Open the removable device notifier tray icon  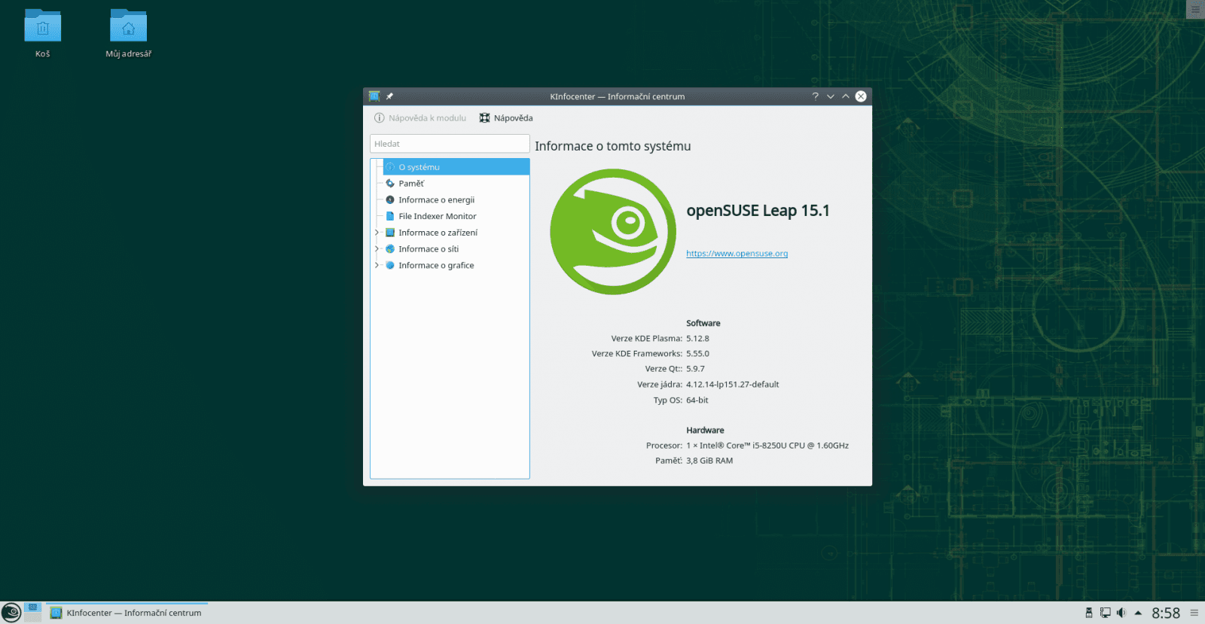1088,613
